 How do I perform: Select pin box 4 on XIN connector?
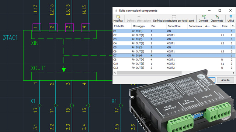pos(86,28)
